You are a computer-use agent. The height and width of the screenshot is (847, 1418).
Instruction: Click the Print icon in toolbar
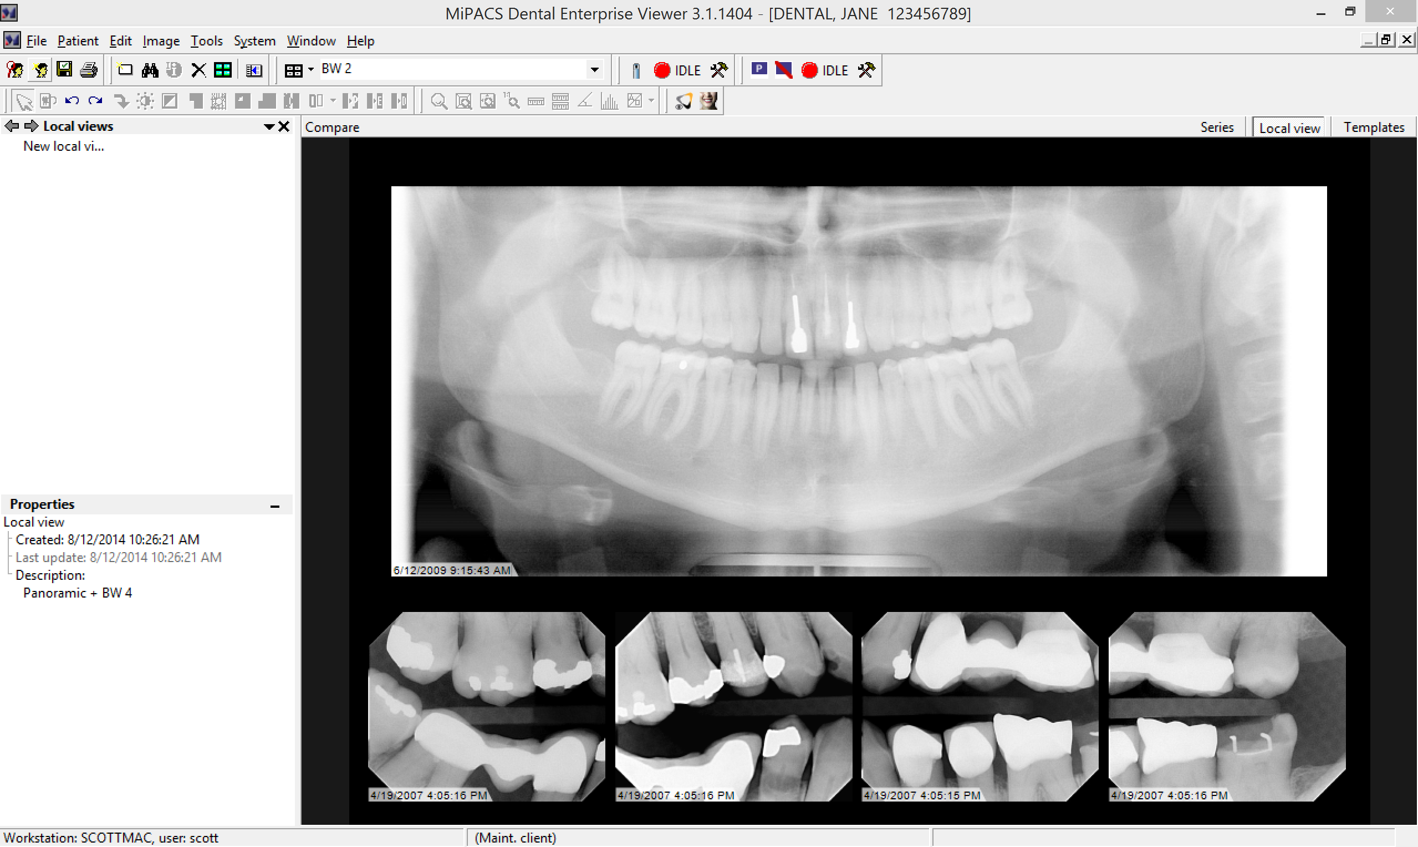click(x=89, y=70)
